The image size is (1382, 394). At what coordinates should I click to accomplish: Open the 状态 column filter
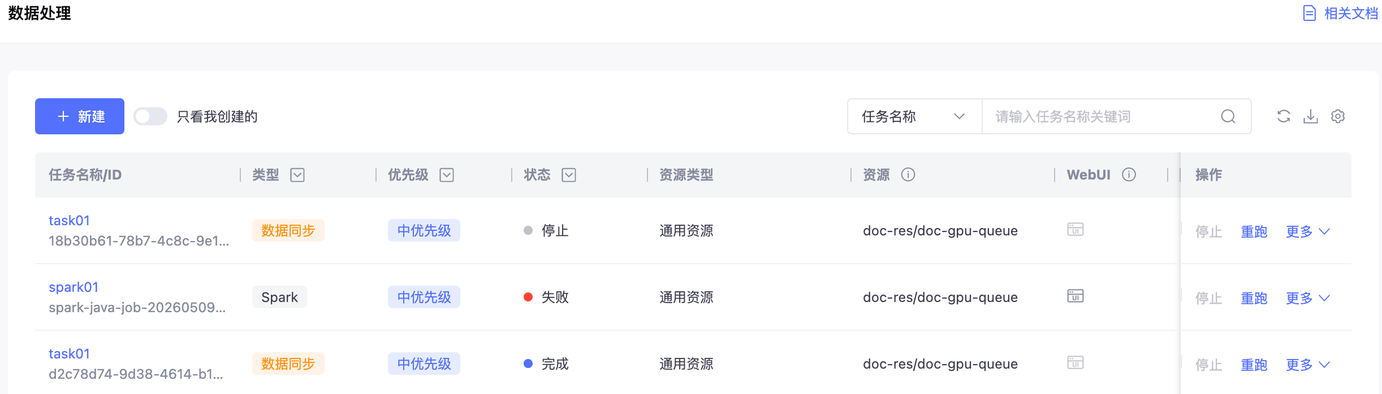click(x=569, y=175)
